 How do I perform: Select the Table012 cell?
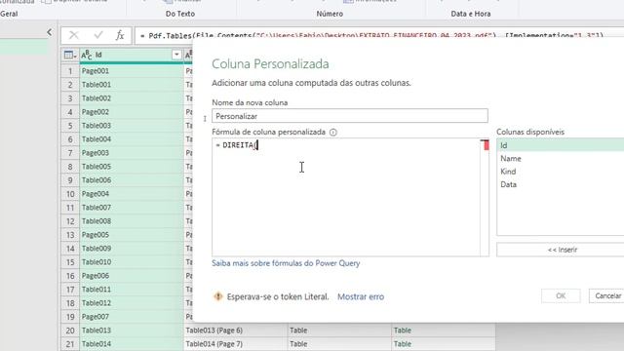[132, 303]
